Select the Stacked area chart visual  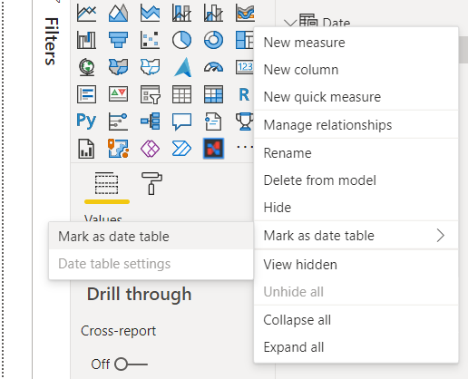[150, 13]
